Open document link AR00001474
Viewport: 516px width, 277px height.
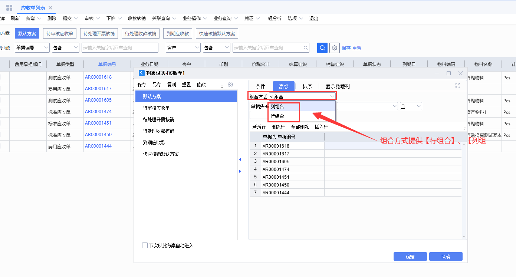pos(98,112)
